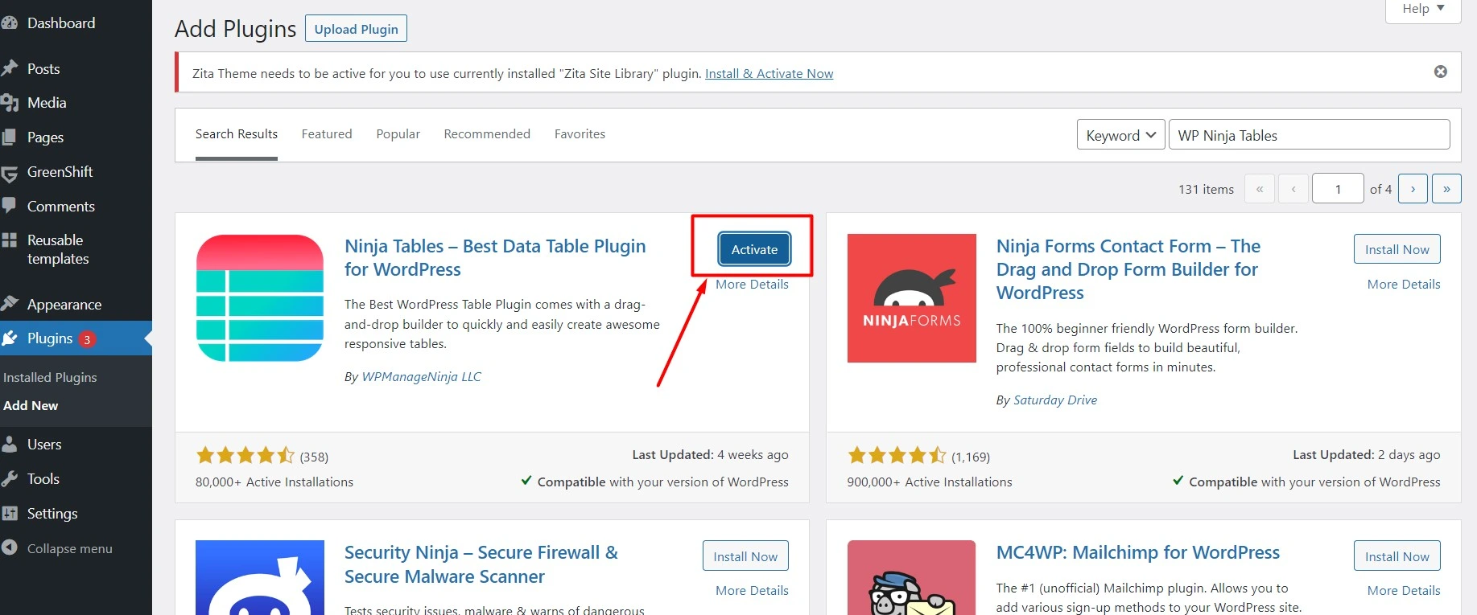Select Add New submenu item
The height and width of the screenshot is (615, 1477).
31,405
